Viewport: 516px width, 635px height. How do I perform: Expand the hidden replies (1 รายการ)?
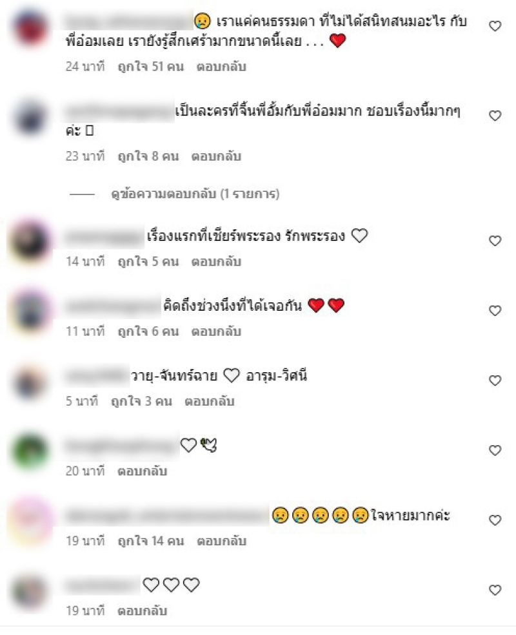click(195, 194)
